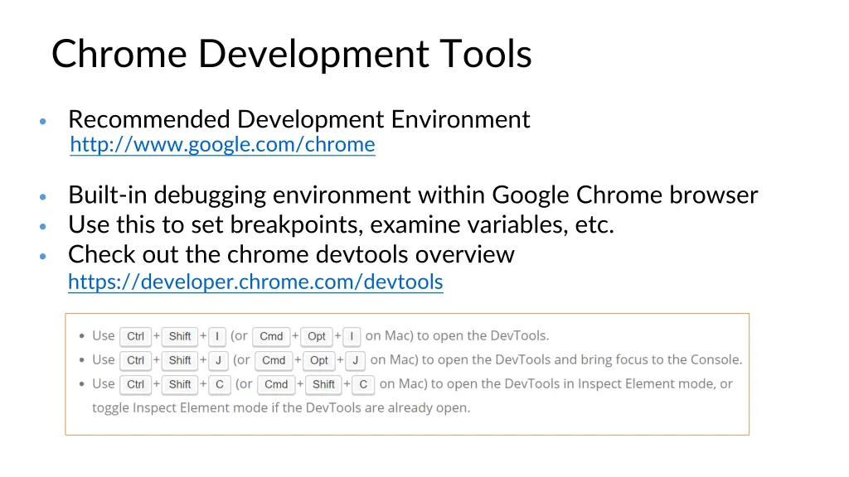This screenshot has height=477, width=849.
Task: Click the Cmd key in the Inspect Element row
Action: 276,384
